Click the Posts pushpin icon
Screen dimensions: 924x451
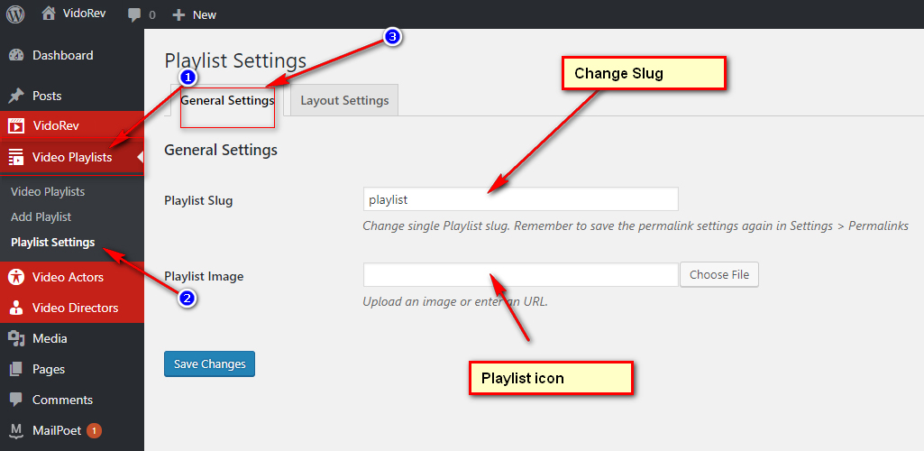(x=16, y=96)
